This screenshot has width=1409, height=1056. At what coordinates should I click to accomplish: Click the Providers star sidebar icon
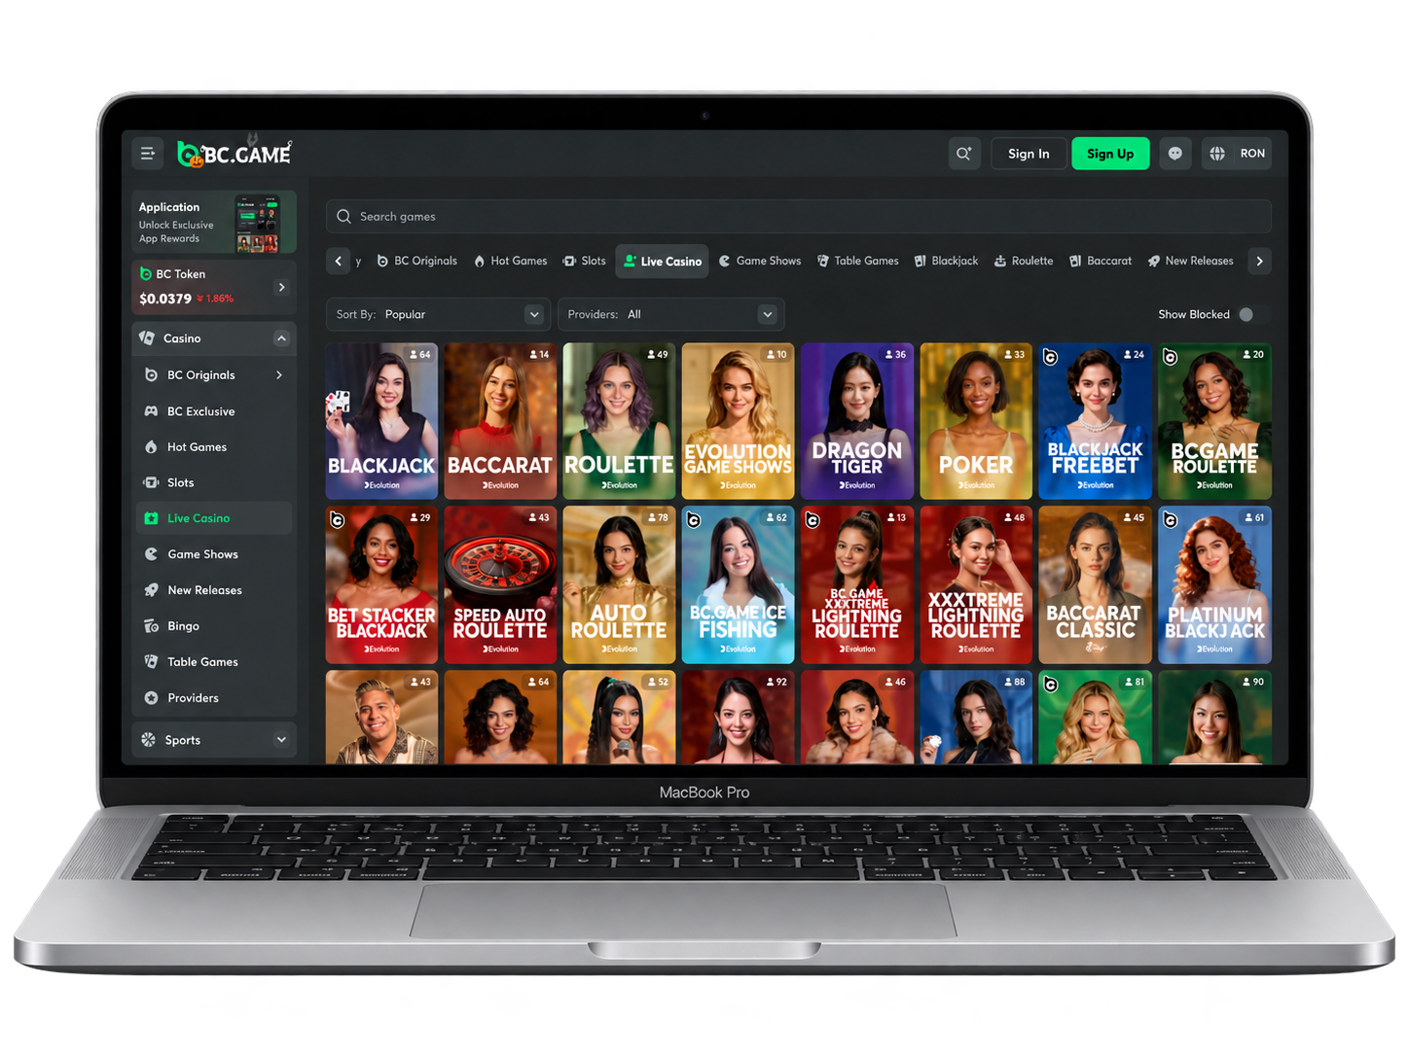[x=151, y=698]
